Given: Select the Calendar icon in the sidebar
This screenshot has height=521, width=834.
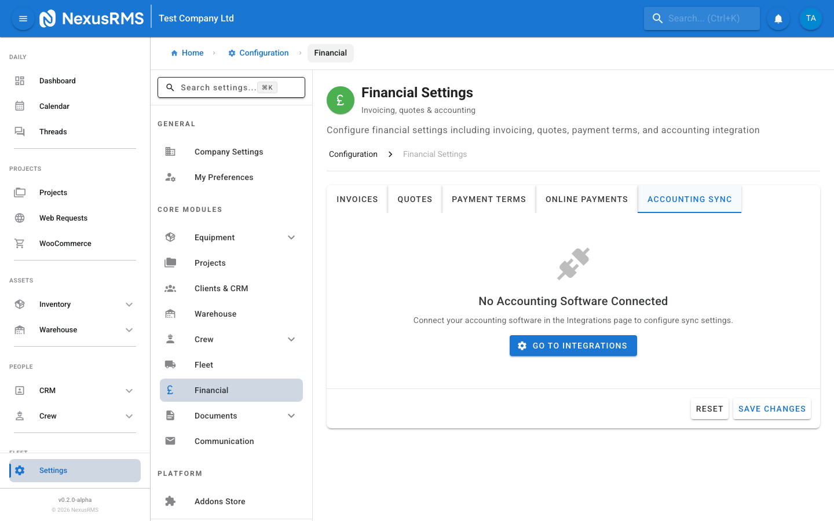Looking at the screenshot, I should [x=20, y=106].
